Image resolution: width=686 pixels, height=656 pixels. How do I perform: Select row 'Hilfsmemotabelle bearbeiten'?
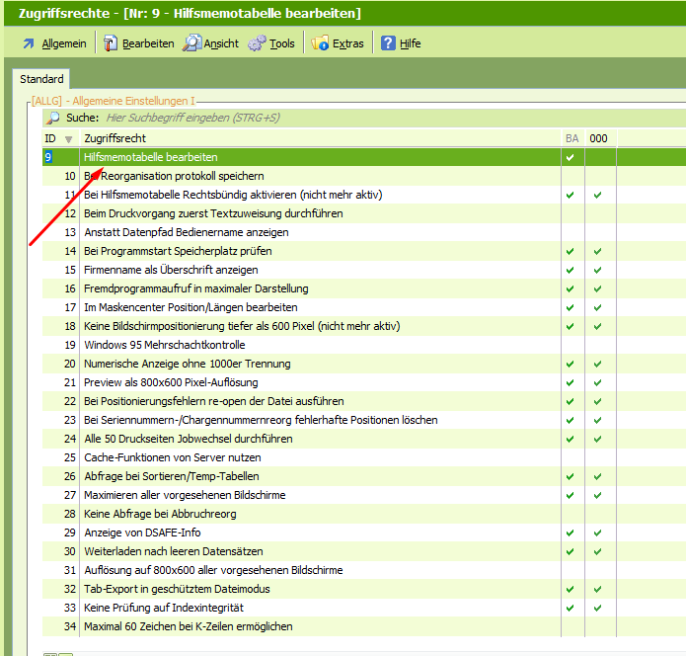[x=364, y=157]
